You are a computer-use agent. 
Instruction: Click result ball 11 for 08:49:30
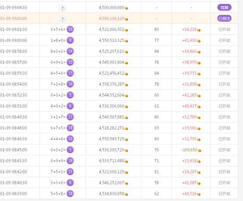point(70,117)
